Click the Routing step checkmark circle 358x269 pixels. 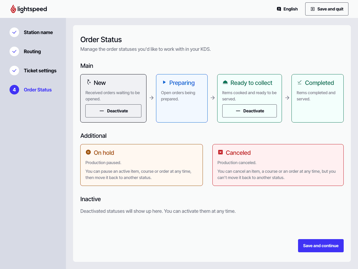tap(14, 51)
